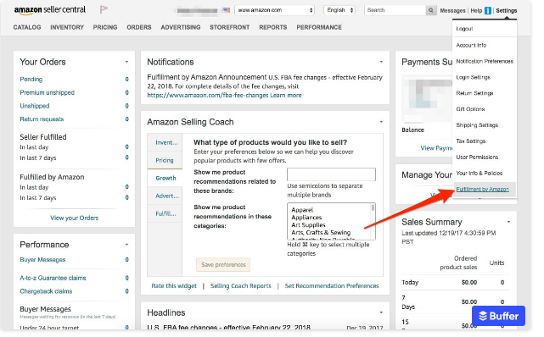Collapse the Headlines widget arrow
The height and width of the screenshot is (337, 544).
pyautogui.click(x=381, y=312)
